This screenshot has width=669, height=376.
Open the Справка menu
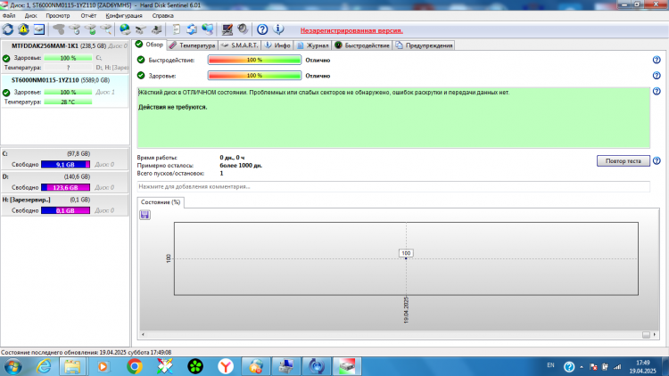163,15
